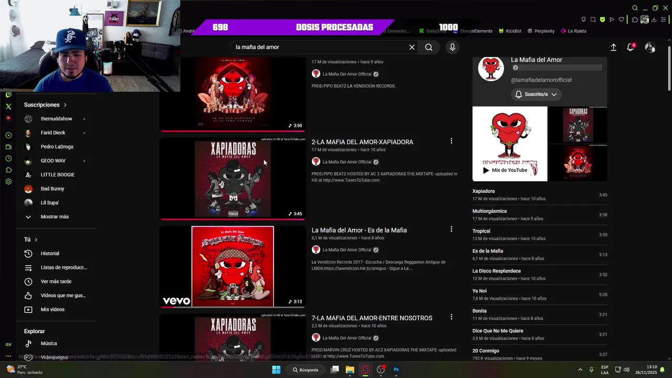Open La Mafia del Amor - Es de la Mafia title
The image size is (672, 378).
tap(359, 230)
